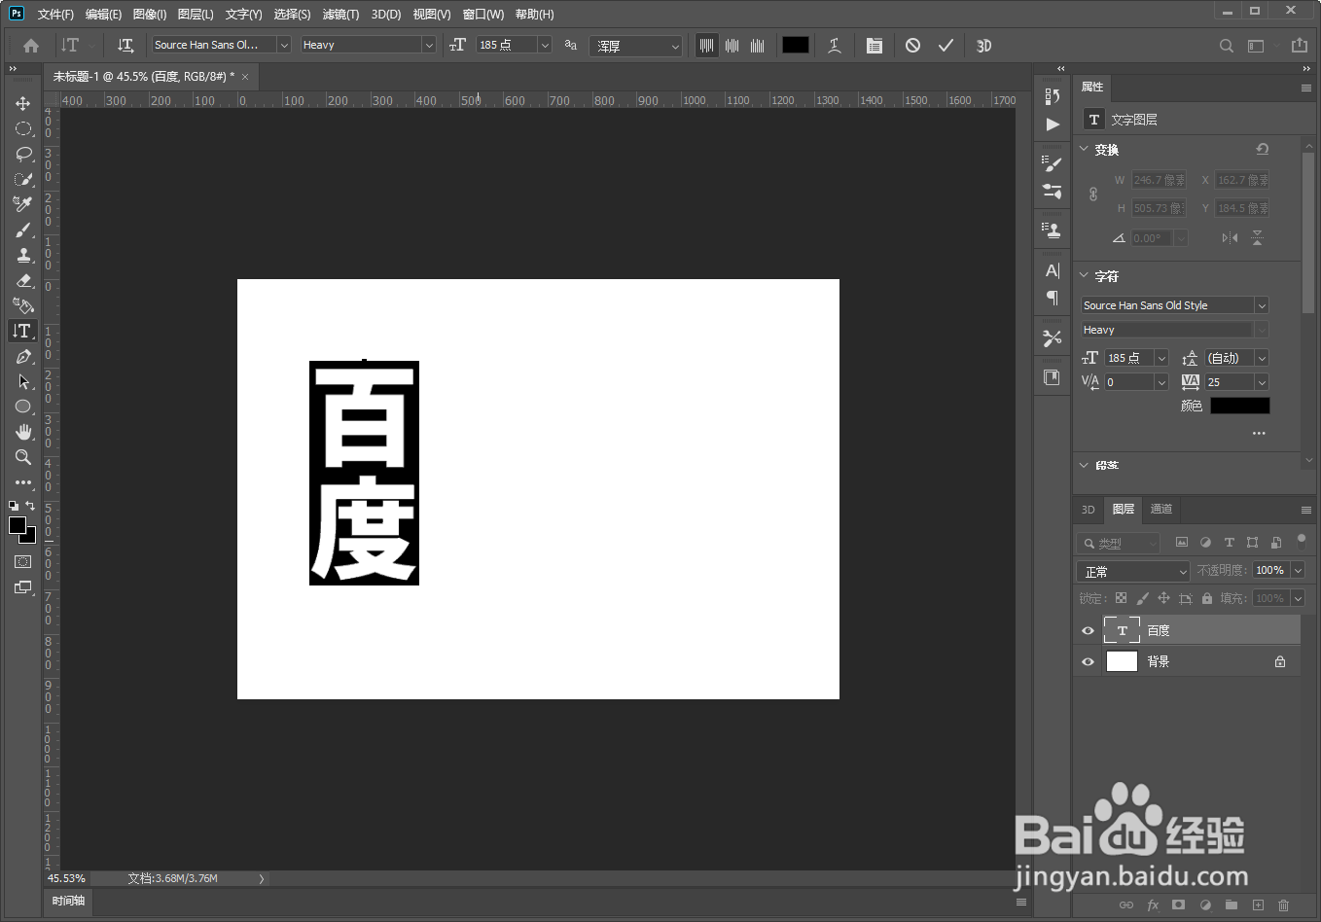Open the 窗口(W) menu
1321x922 pixels.
coord(483,14)
